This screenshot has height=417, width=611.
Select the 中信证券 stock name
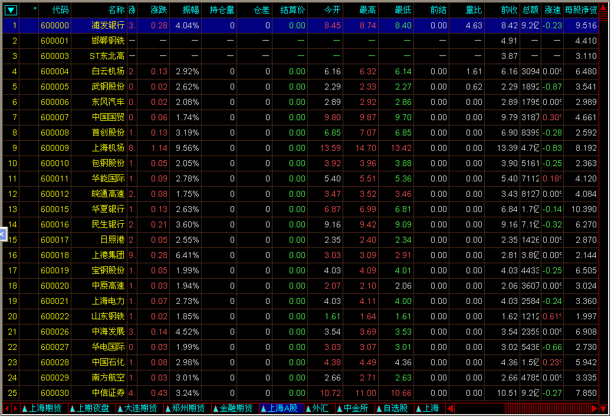pos(108,393)
